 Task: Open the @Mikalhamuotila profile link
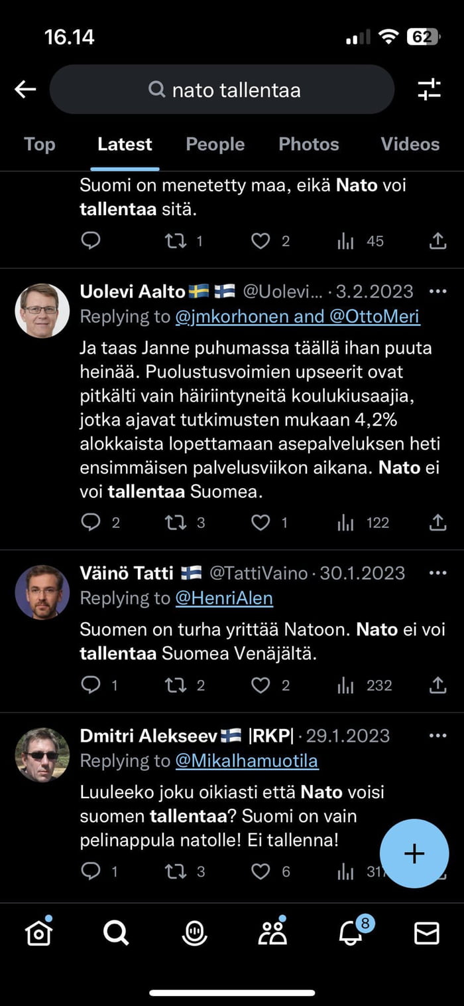point(247,760)
